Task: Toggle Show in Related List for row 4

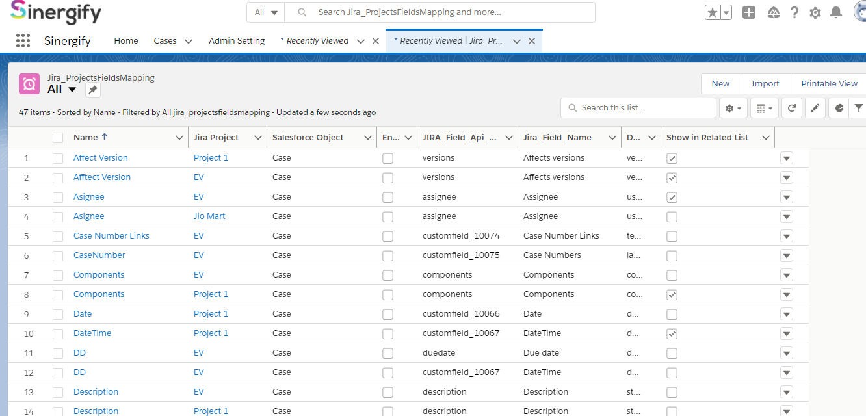Action: pyautogui.click(x=672, y=216)
